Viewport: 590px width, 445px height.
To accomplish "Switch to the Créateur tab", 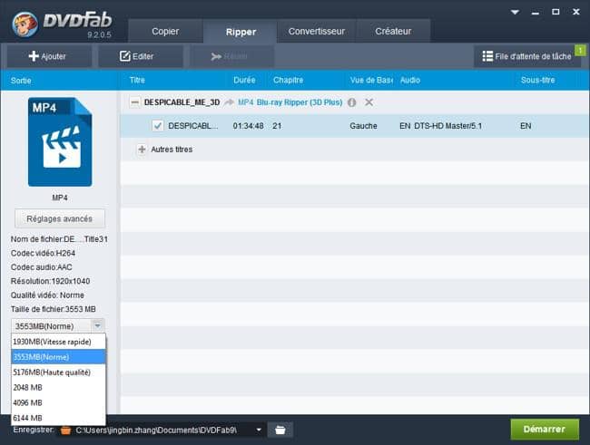I will coord(393,31).
